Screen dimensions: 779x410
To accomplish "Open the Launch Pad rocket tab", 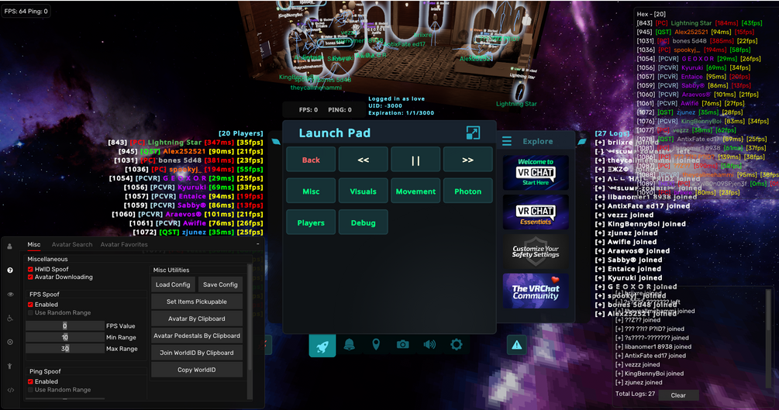I will coord(322,346).
